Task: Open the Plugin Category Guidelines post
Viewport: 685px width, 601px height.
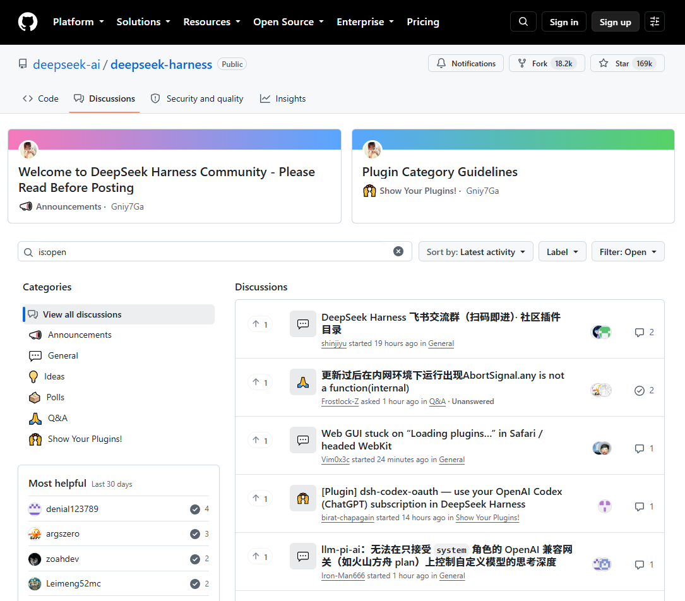Action: pos(439,172)
